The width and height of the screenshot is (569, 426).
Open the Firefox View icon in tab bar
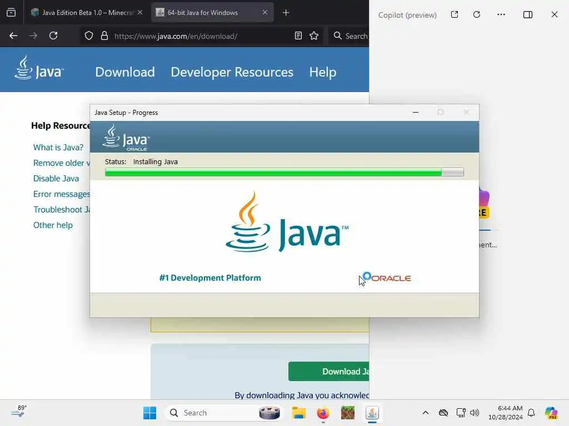click(x=11, y=12)
